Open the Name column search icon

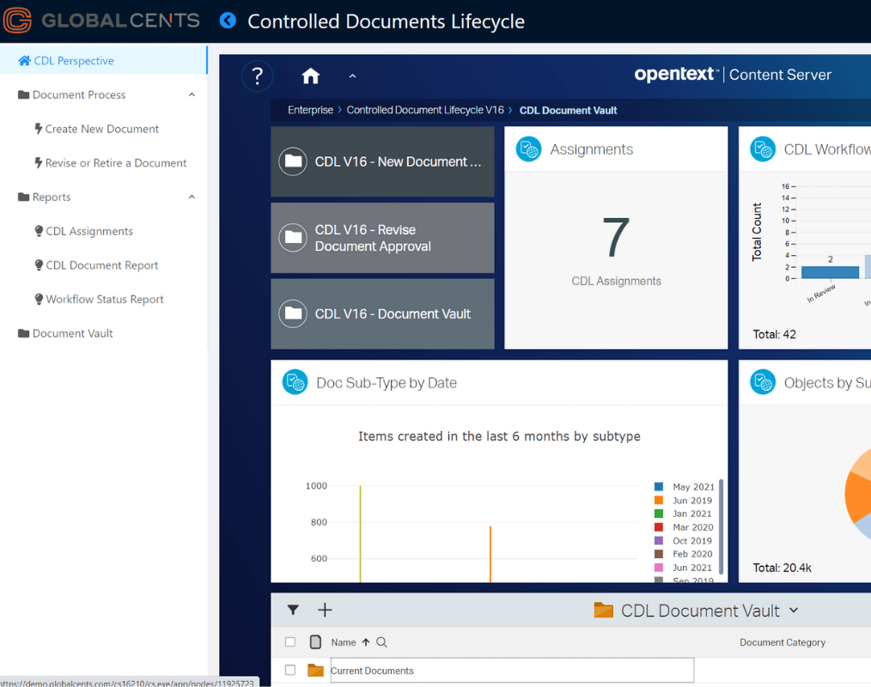[x=381, y=642]
